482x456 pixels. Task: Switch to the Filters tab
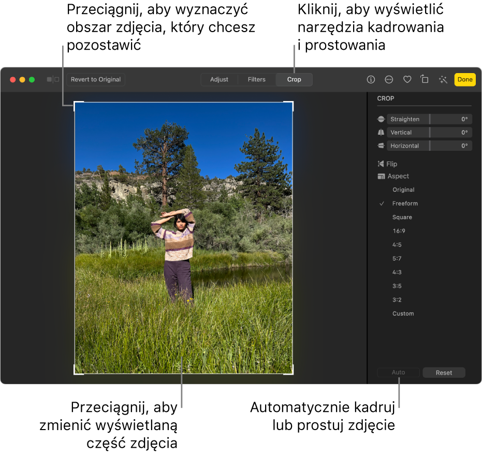256,79
